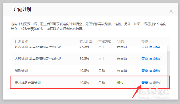Screen dimensions: 180x104
Task: Click the 审核方式 column header
Action: 105,42
